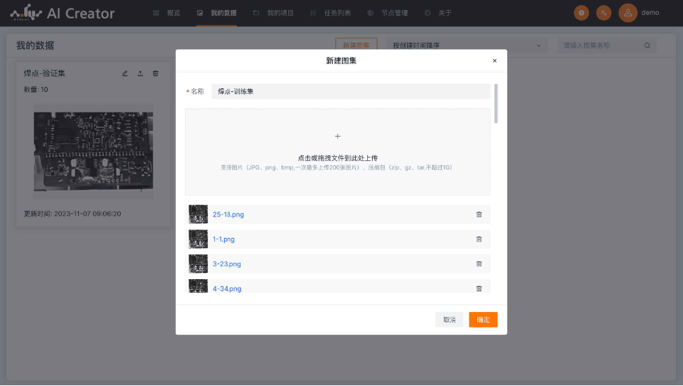Viewport: 683px width, 386px height.
Task: Remove 1-1.png using its trash icon
Action: point(479,239)
